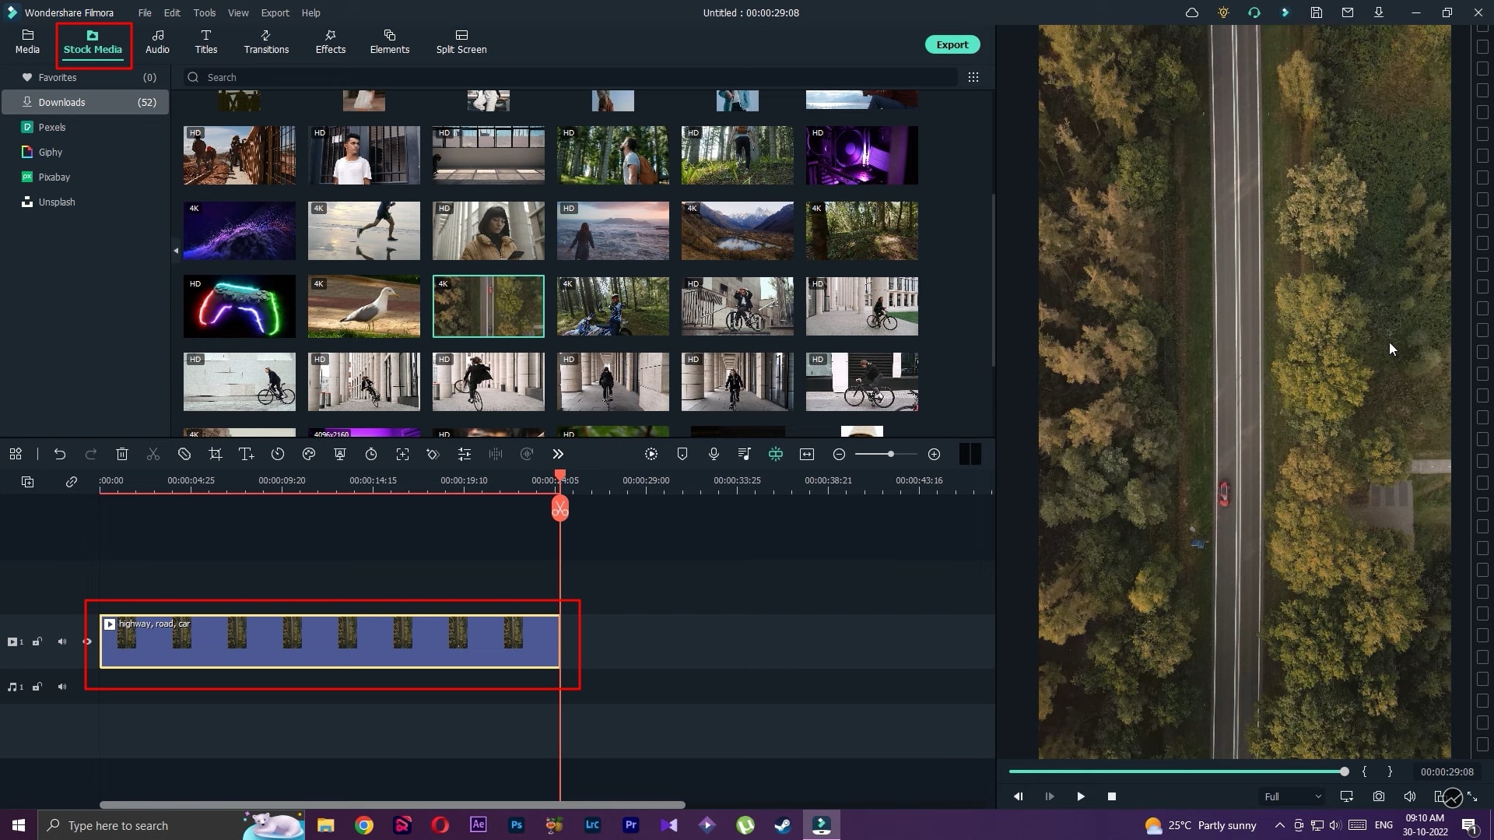Click the Render Preview icon

pyautogui.click(x=651, y=454)
